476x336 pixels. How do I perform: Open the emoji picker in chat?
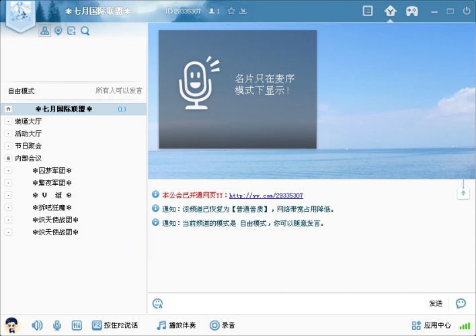click(157, 303)
